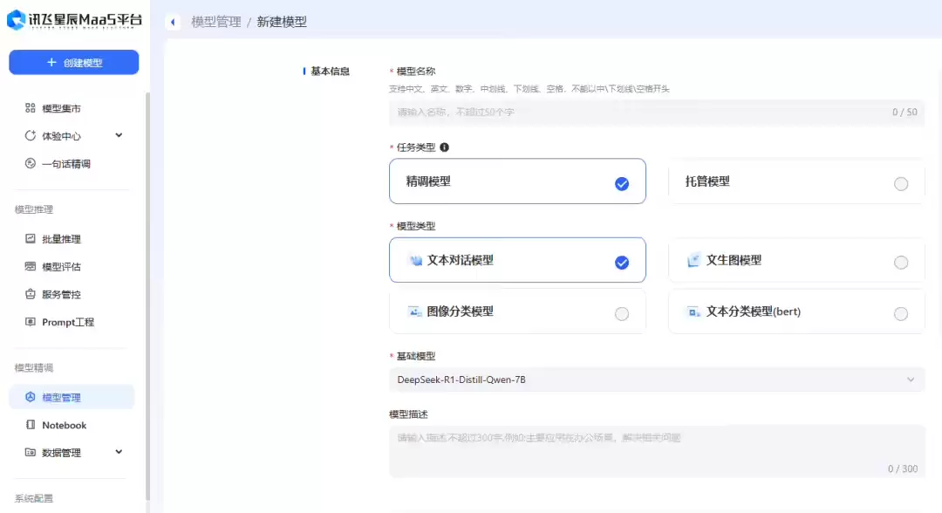Expand the 数据管理 submenu
Viewport: 942px width, 513px height.
click(x=118, y=452)
